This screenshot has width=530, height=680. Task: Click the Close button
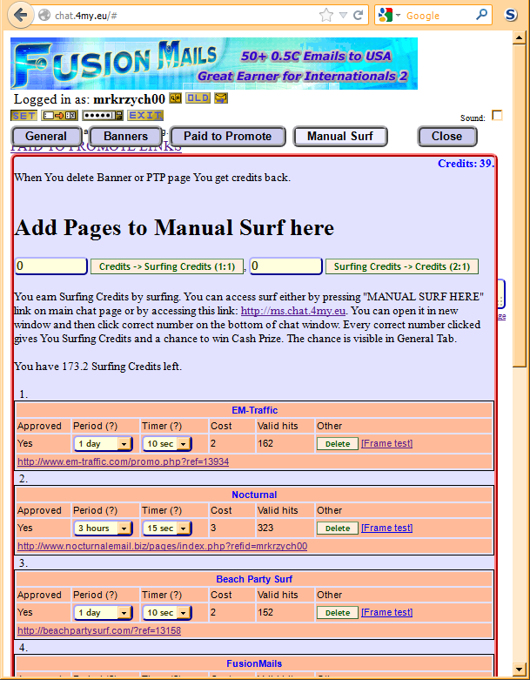pos(447,136)
